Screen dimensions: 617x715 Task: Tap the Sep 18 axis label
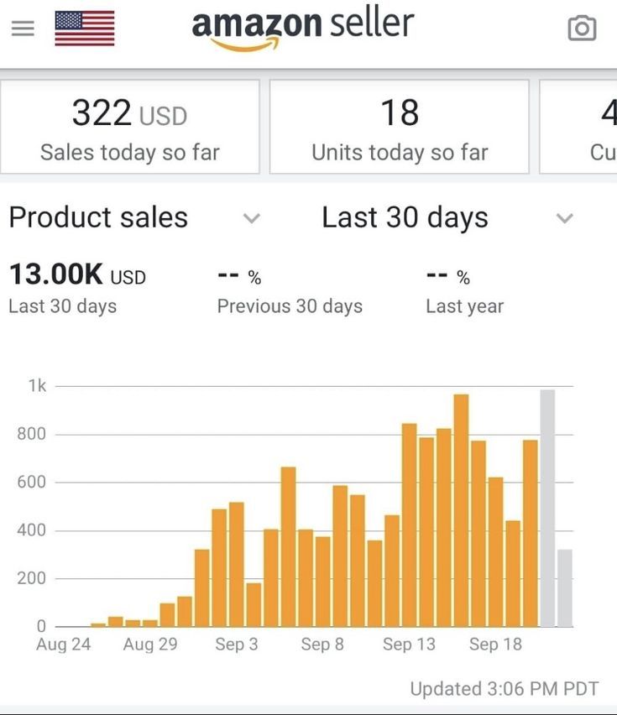[495, 645]
